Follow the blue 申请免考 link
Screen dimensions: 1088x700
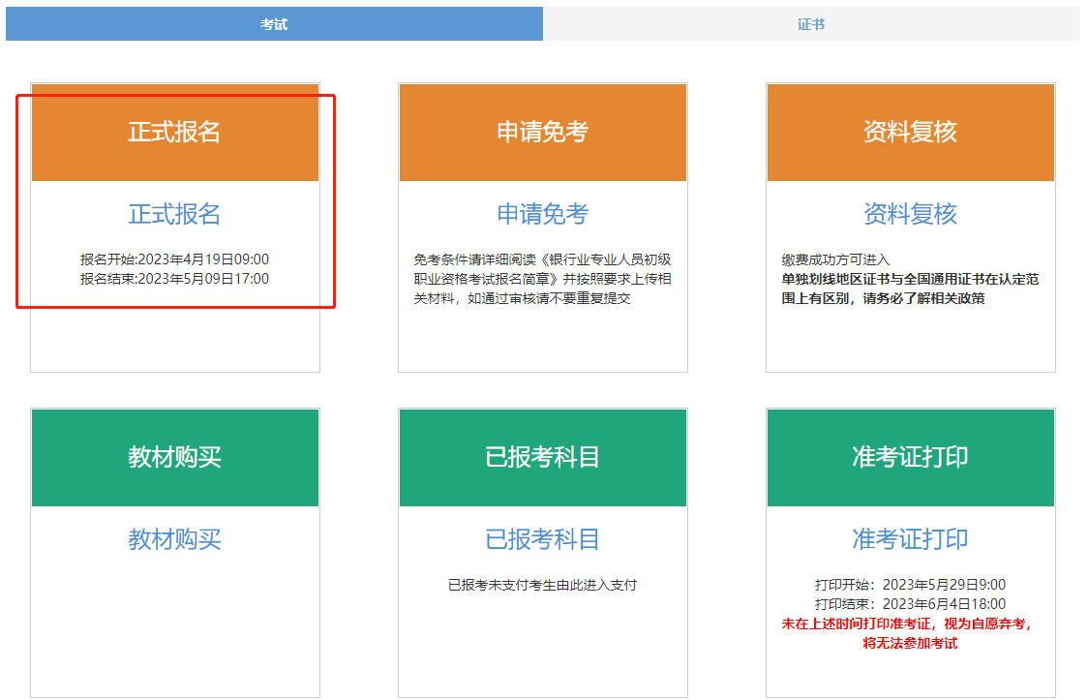[542, 214]
